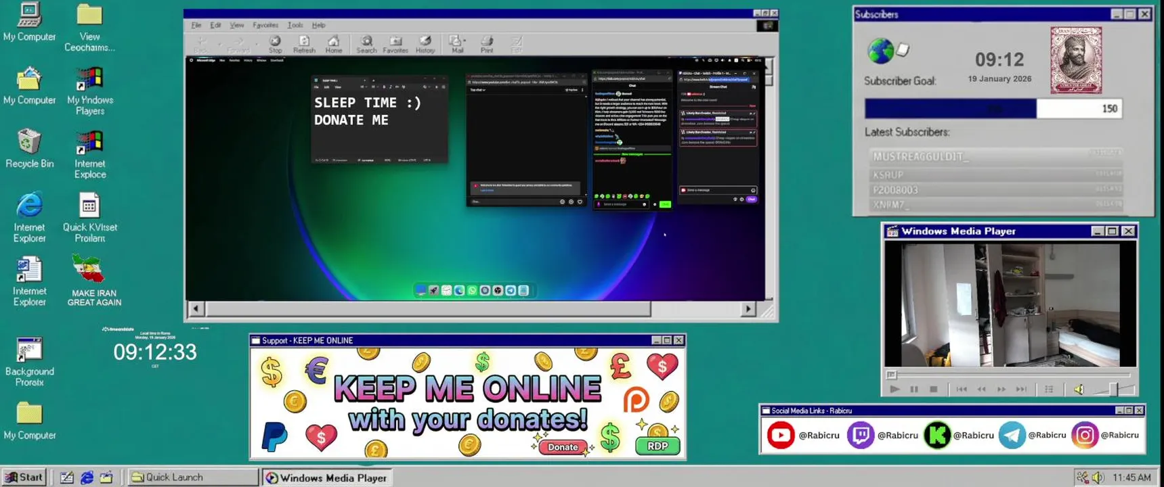Go to Home via the toolbar icon
The width and height of the screenshot is (1164, 487).
pyautogui.click(x=333, y=45)
